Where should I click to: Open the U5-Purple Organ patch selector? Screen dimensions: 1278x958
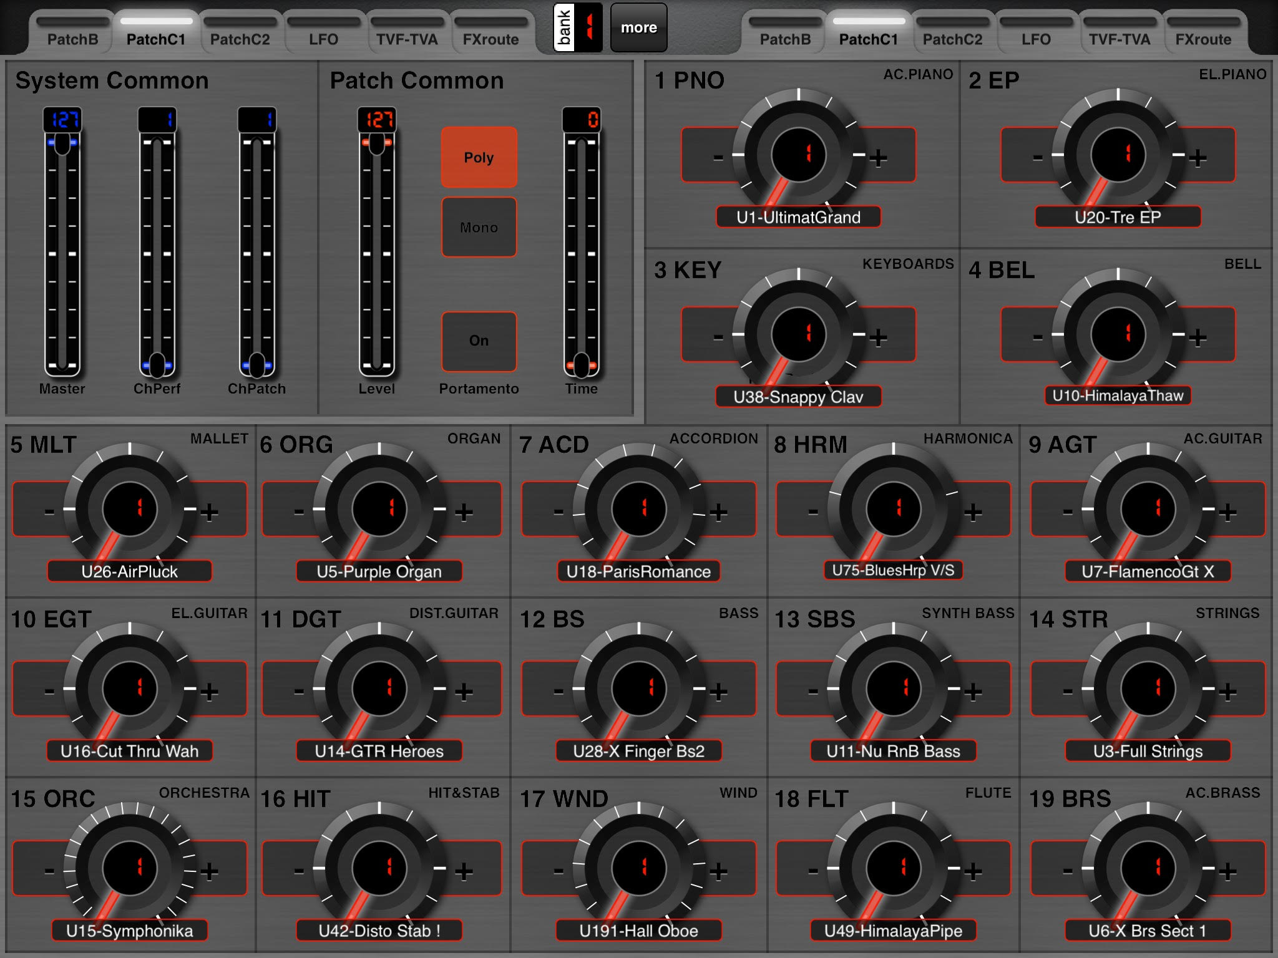[x=379, y=571]
